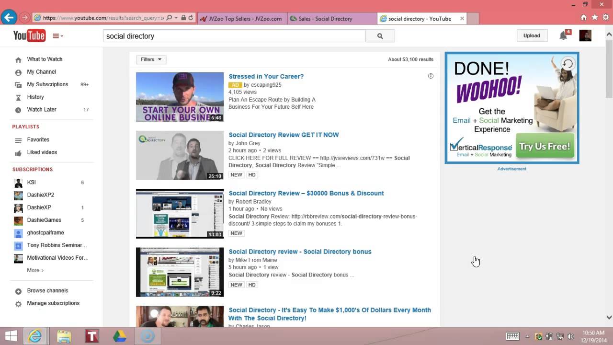Click the 9:22 video thumbnail
613x345 pixels.
pos(180,272)
